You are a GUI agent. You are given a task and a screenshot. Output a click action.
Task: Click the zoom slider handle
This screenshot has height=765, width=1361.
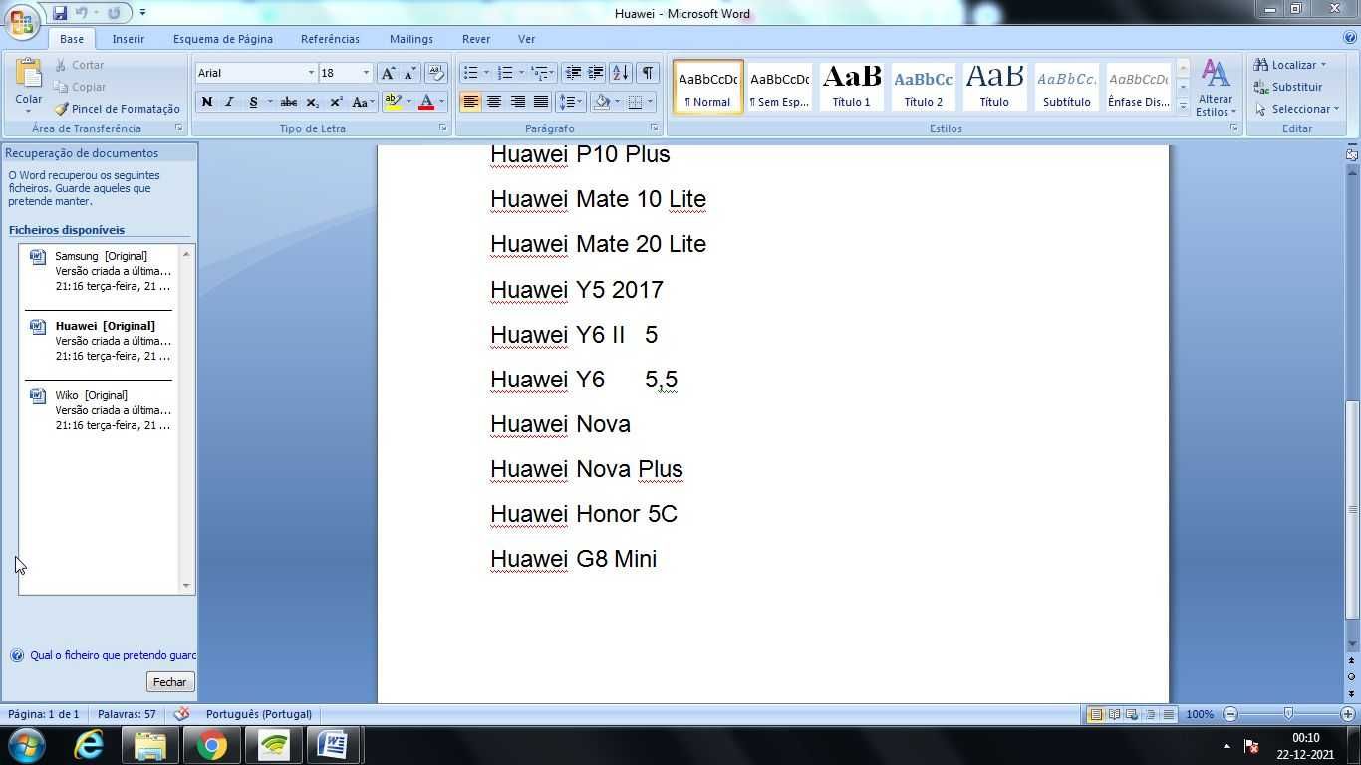click(1288, 714)
